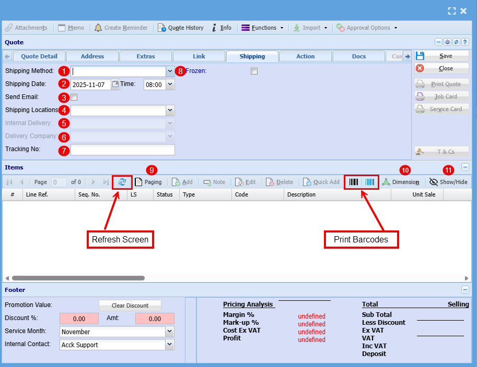Go to next items page
This screenshot has width=477, height=367.
(x=94, y=182)
